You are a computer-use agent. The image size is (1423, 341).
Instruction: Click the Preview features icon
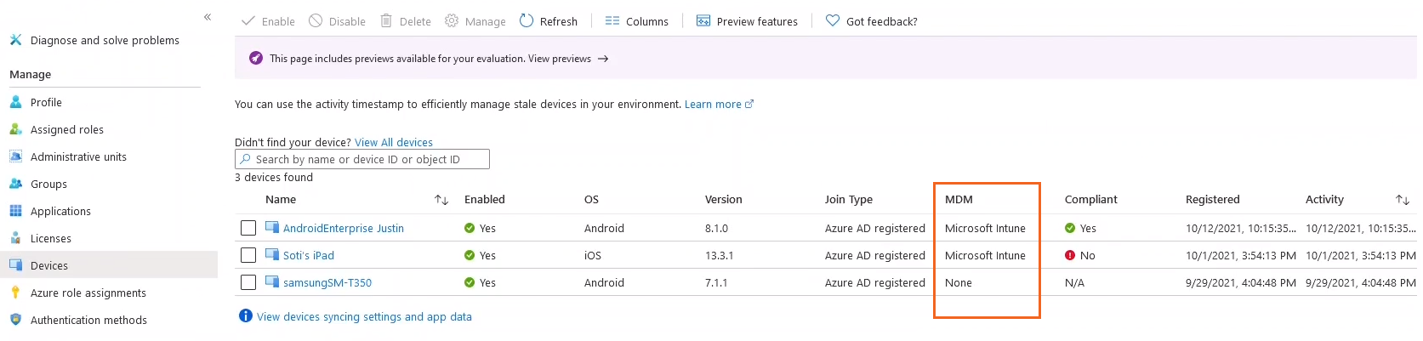[x=703, y=21]
